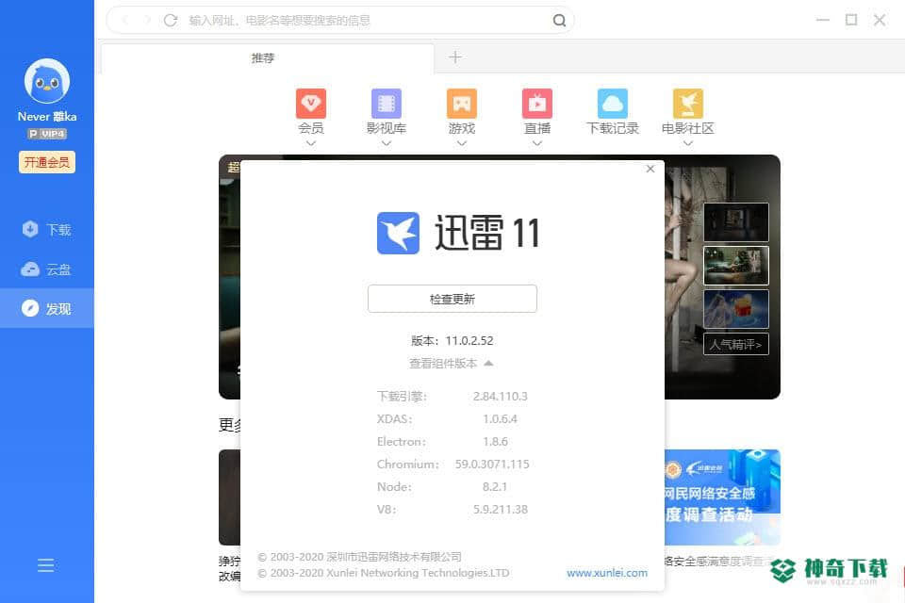
Task: Expand the chevron under 会员
Action: 310,143
